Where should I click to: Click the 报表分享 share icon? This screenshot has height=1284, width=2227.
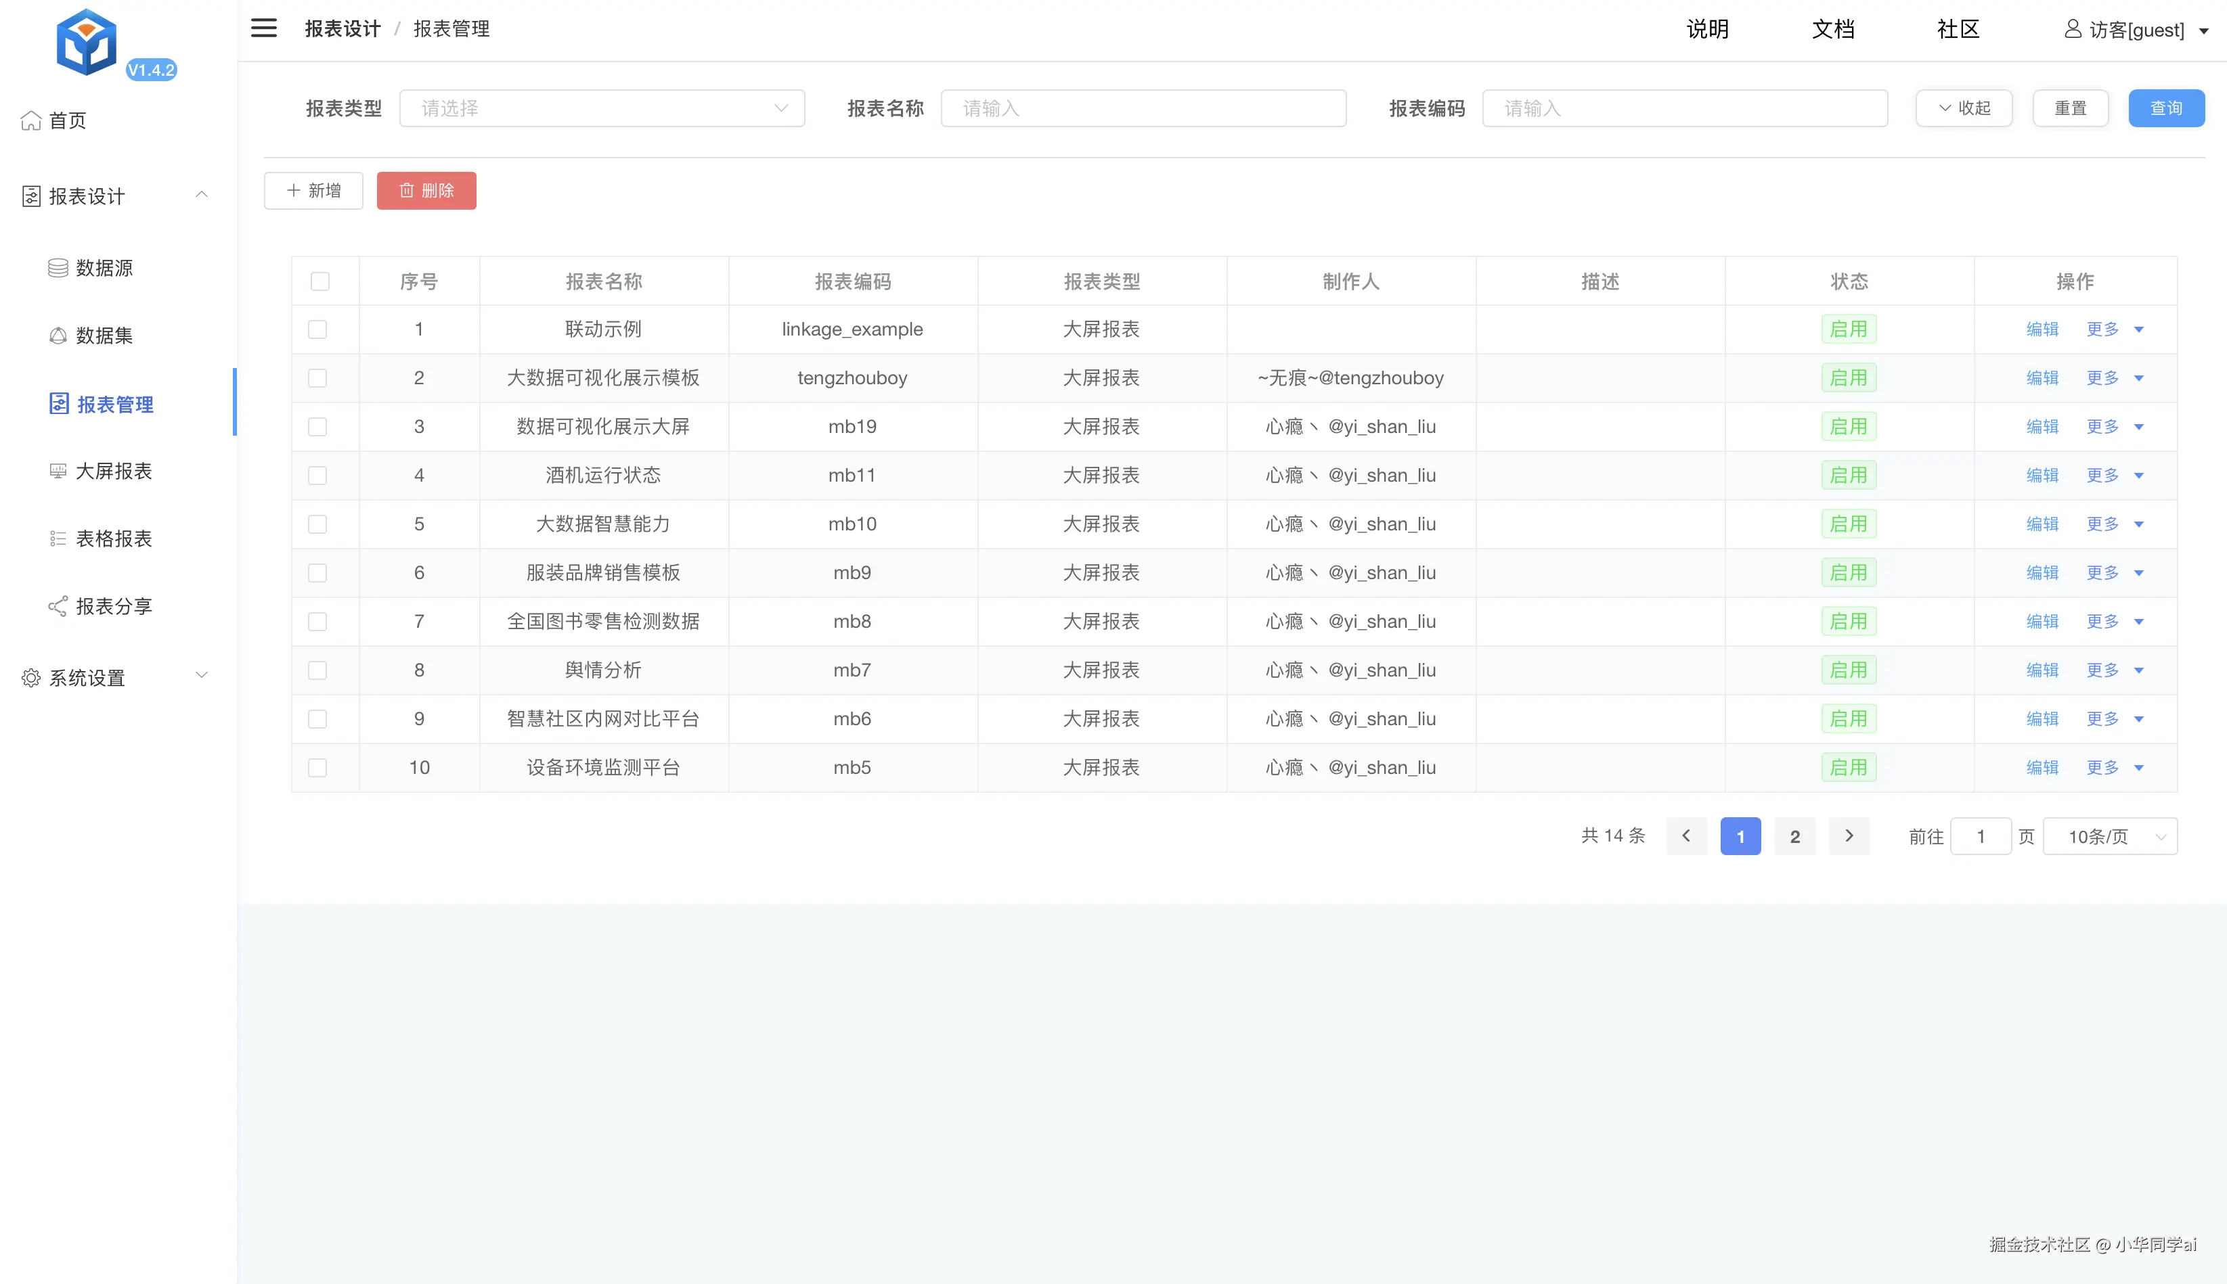[x=58, y=606]
